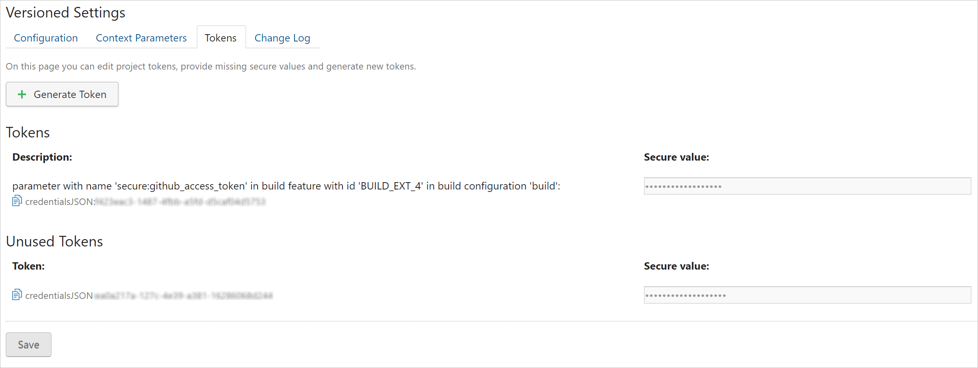This screenshot has width=978, height=368.
Task: Click the green plus icon on Generate Token
Action: pyautogui.click(x=22, y=94)
